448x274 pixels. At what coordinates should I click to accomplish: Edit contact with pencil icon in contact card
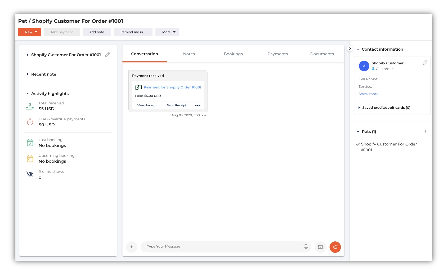[425, 63]
